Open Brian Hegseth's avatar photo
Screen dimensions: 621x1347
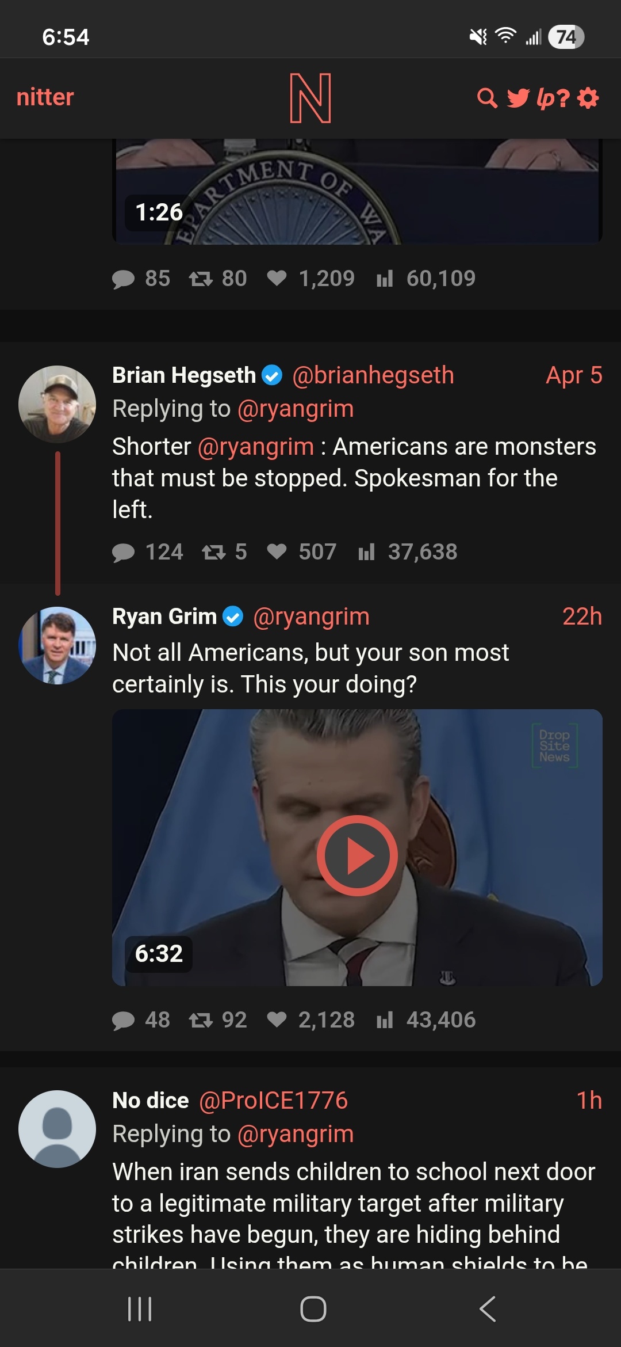57,404
